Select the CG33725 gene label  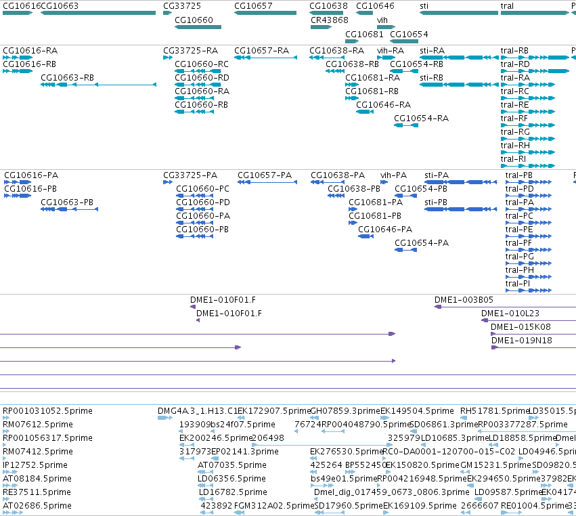click(182, 6)
